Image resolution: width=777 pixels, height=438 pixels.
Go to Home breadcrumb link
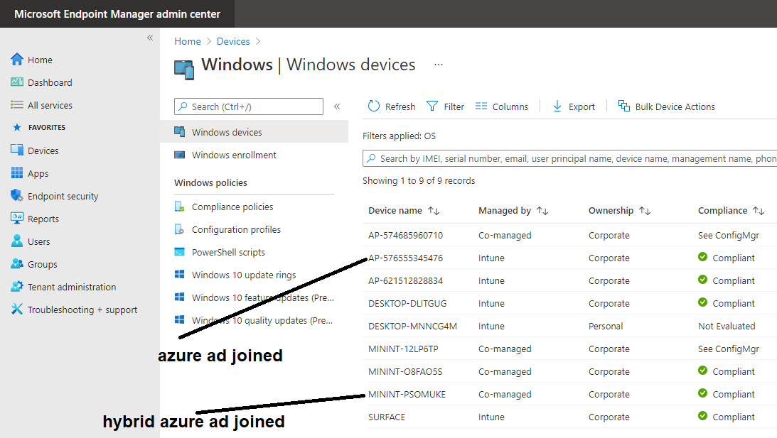187,42
